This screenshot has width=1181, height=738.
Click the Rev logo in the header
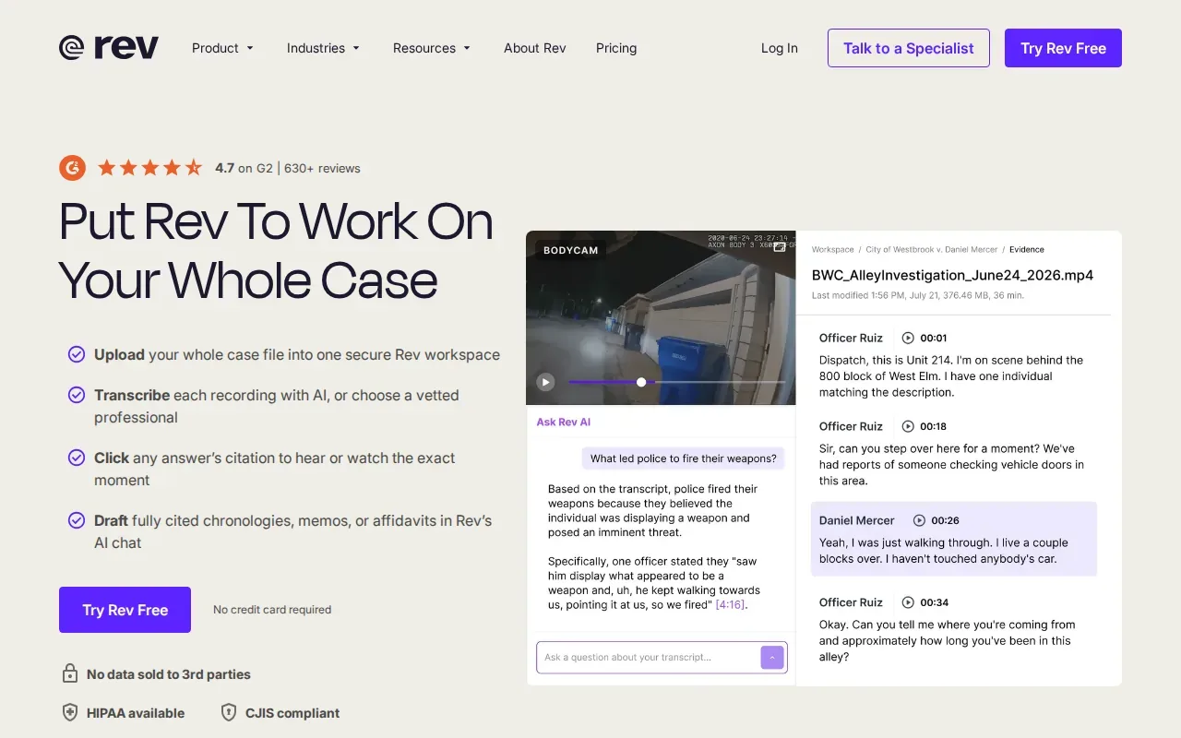tap(109, 48)
